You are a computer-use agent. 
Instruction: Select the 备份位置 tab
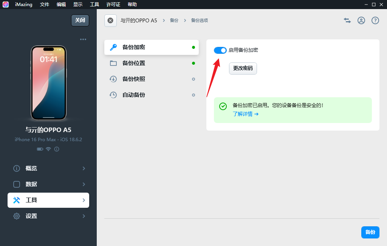(152, 63)
